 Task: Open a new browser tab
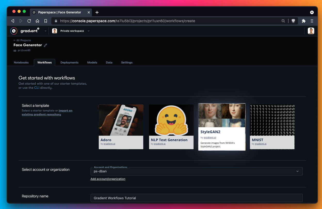pos(97,12)
